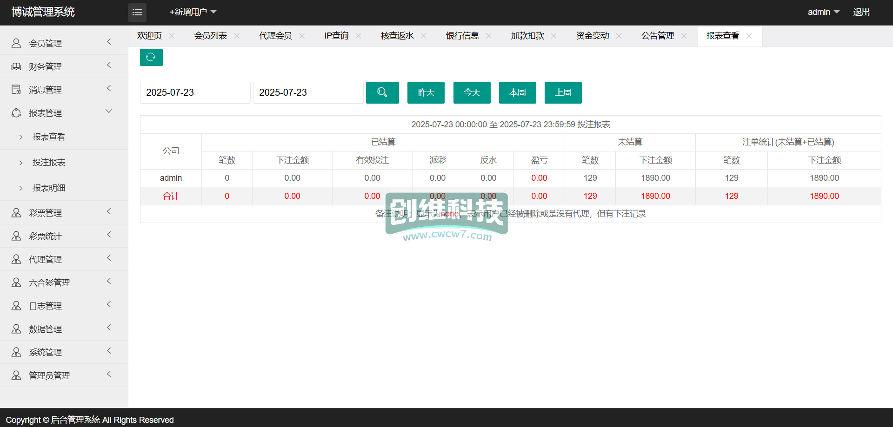The image size is (893, 427).
Task: Click the end date input field
Action: (308, 92)
